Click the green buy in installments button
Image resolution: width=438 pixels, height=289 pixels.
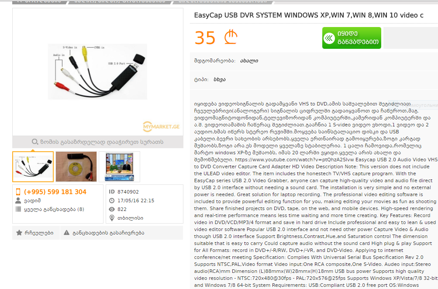coord(352,38)
